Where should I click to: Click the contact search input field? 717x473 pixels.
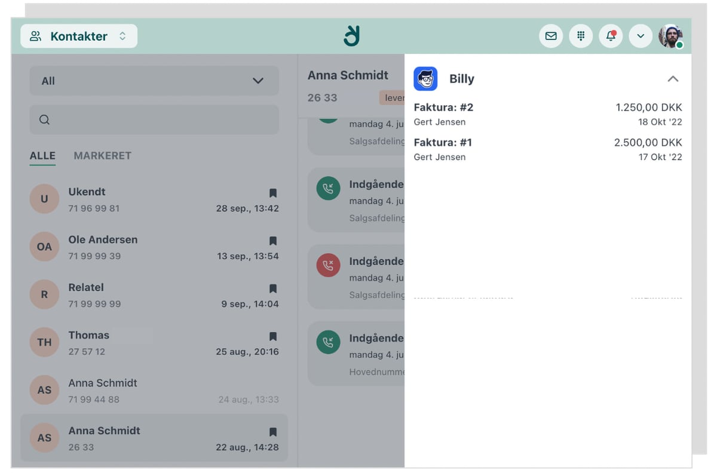(x=161, y=120)
